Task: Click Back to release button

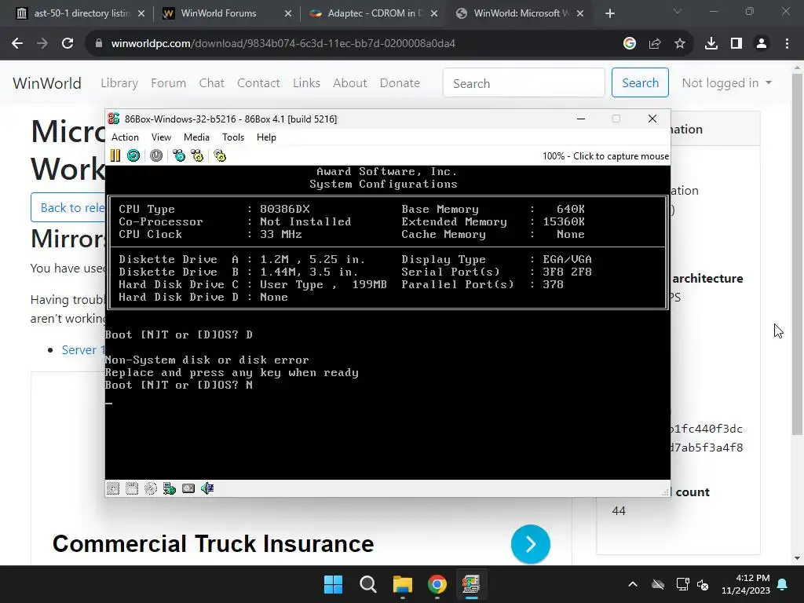Action: pos(68,207)
